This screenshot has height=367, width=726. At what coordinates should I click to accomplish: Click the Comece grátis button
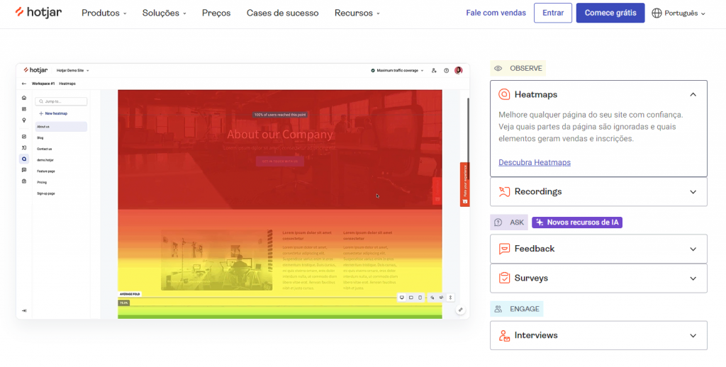610,13
